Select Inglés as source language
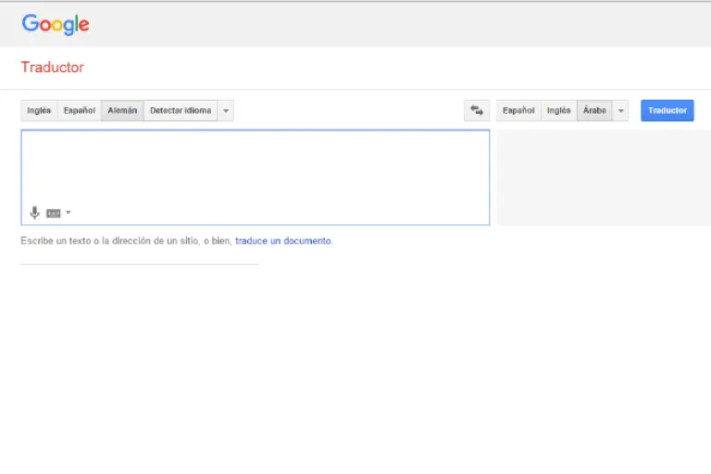 39,110
